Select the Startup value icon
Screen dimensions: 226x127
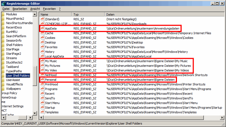click(x=42, y=108)
